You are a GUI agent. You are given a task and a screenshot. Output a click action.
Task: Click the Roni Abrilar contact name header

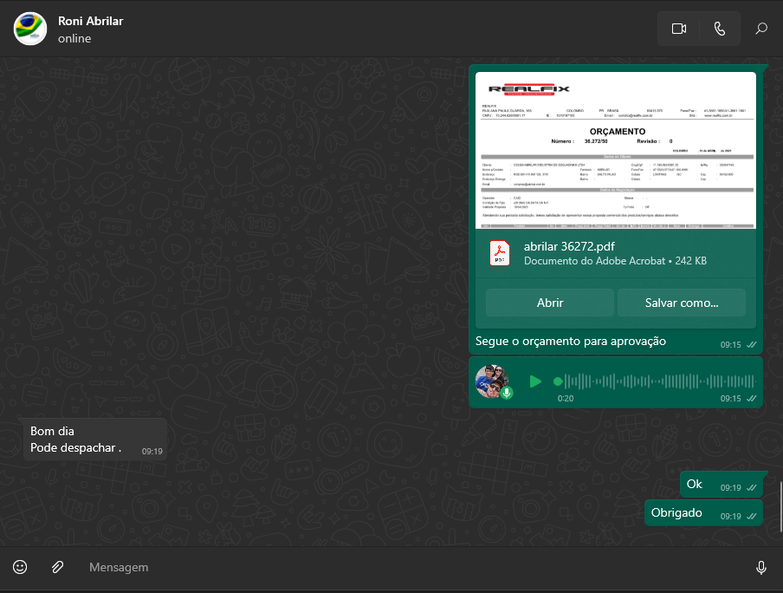pyautogui.click(x=91, y=21)
